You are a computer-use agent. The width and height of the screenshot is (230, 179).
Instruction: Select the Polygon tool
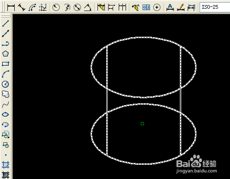click(x=6, y=54)
